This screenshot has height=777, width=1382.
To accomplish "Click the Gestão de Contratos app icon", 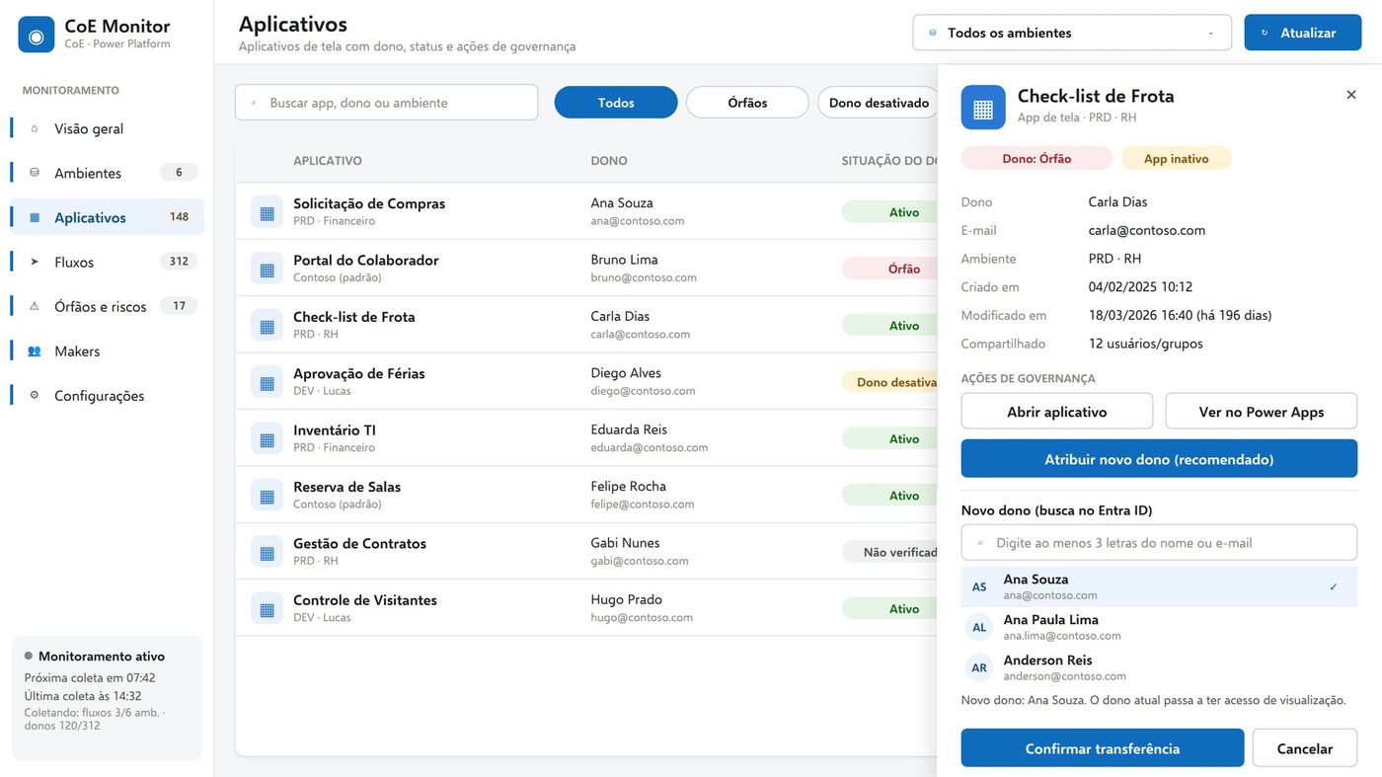I will (267, 552).
